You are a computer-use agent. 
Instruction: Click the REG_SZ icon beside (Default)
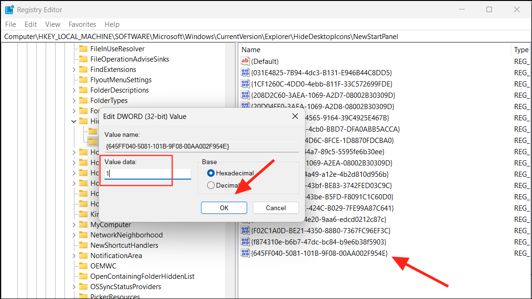pyautogui.click(x=245, y=61)
